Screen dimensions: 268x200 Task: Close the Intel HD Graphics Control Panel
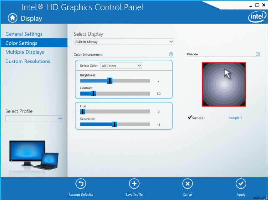pos(264,5)
